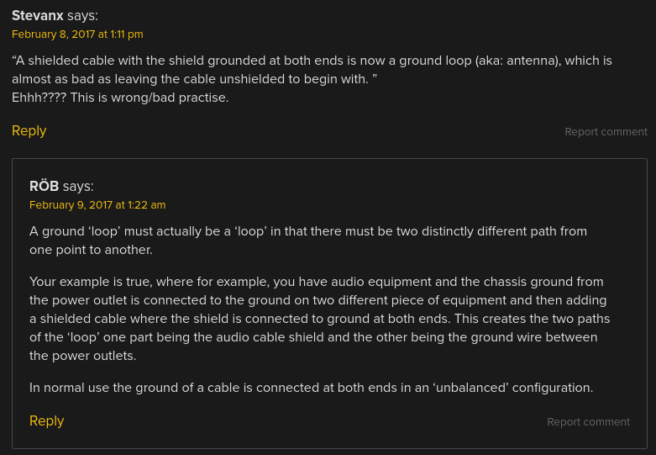
Task: Reply to RÖB's comment
Action: (x=47, y=421)
